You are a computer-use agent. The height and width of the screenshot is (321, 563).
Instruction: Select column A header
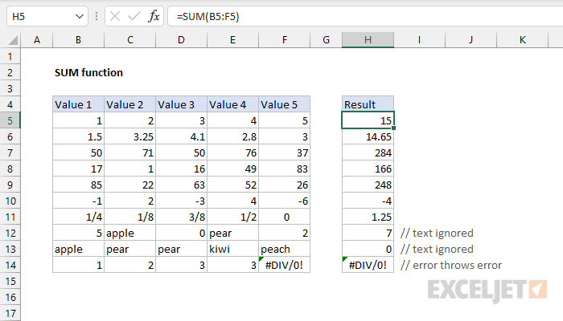(37, 40)
